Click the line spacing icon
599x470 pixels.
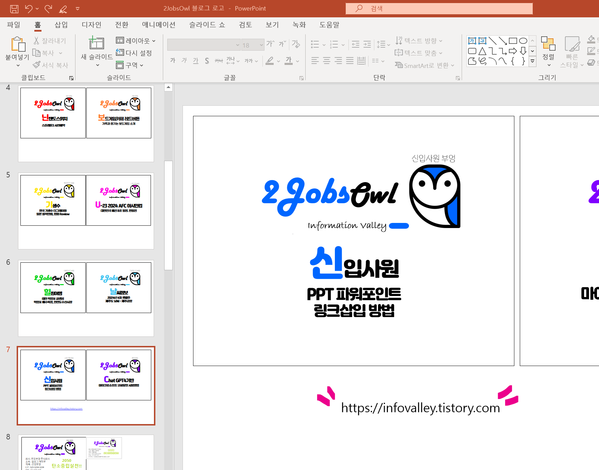[x=381, y=44]
